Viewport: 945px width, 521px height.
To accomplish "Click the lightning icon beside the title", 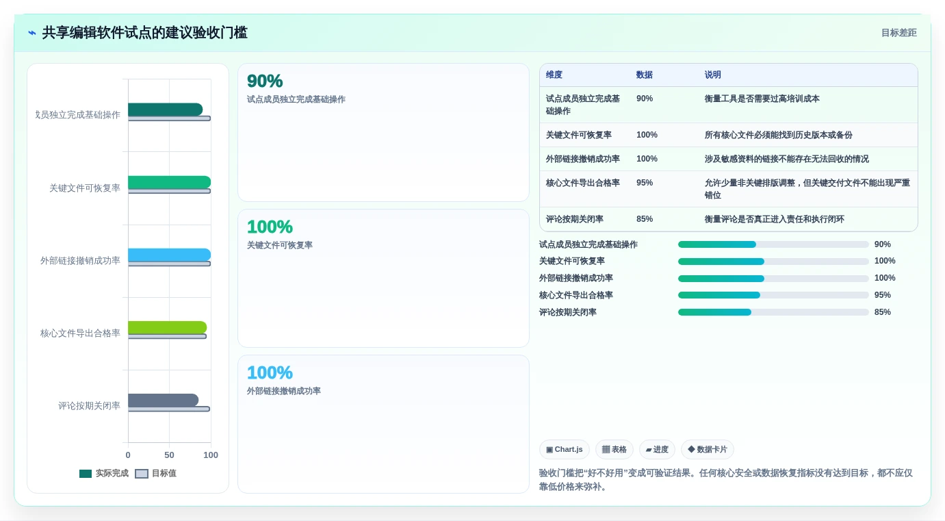I will [31, 33].
